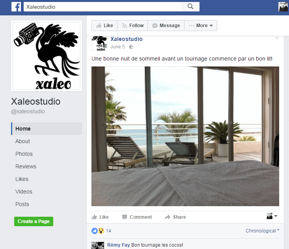Screen dimensions: 289x249
Task: Click the Facebook logo icon
Action: 16,7
